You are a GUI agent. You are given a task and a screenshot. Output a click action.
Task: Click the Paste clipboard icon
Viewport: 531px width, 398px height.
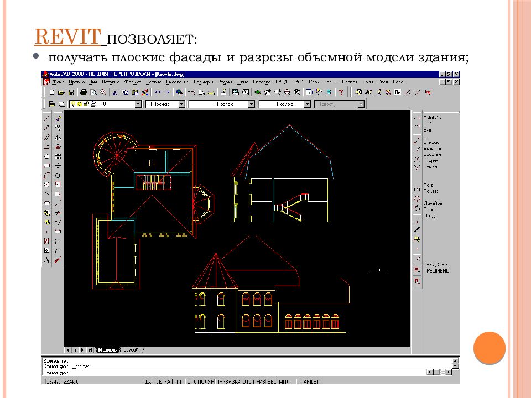pyautogui.click(x=135, y=92)
